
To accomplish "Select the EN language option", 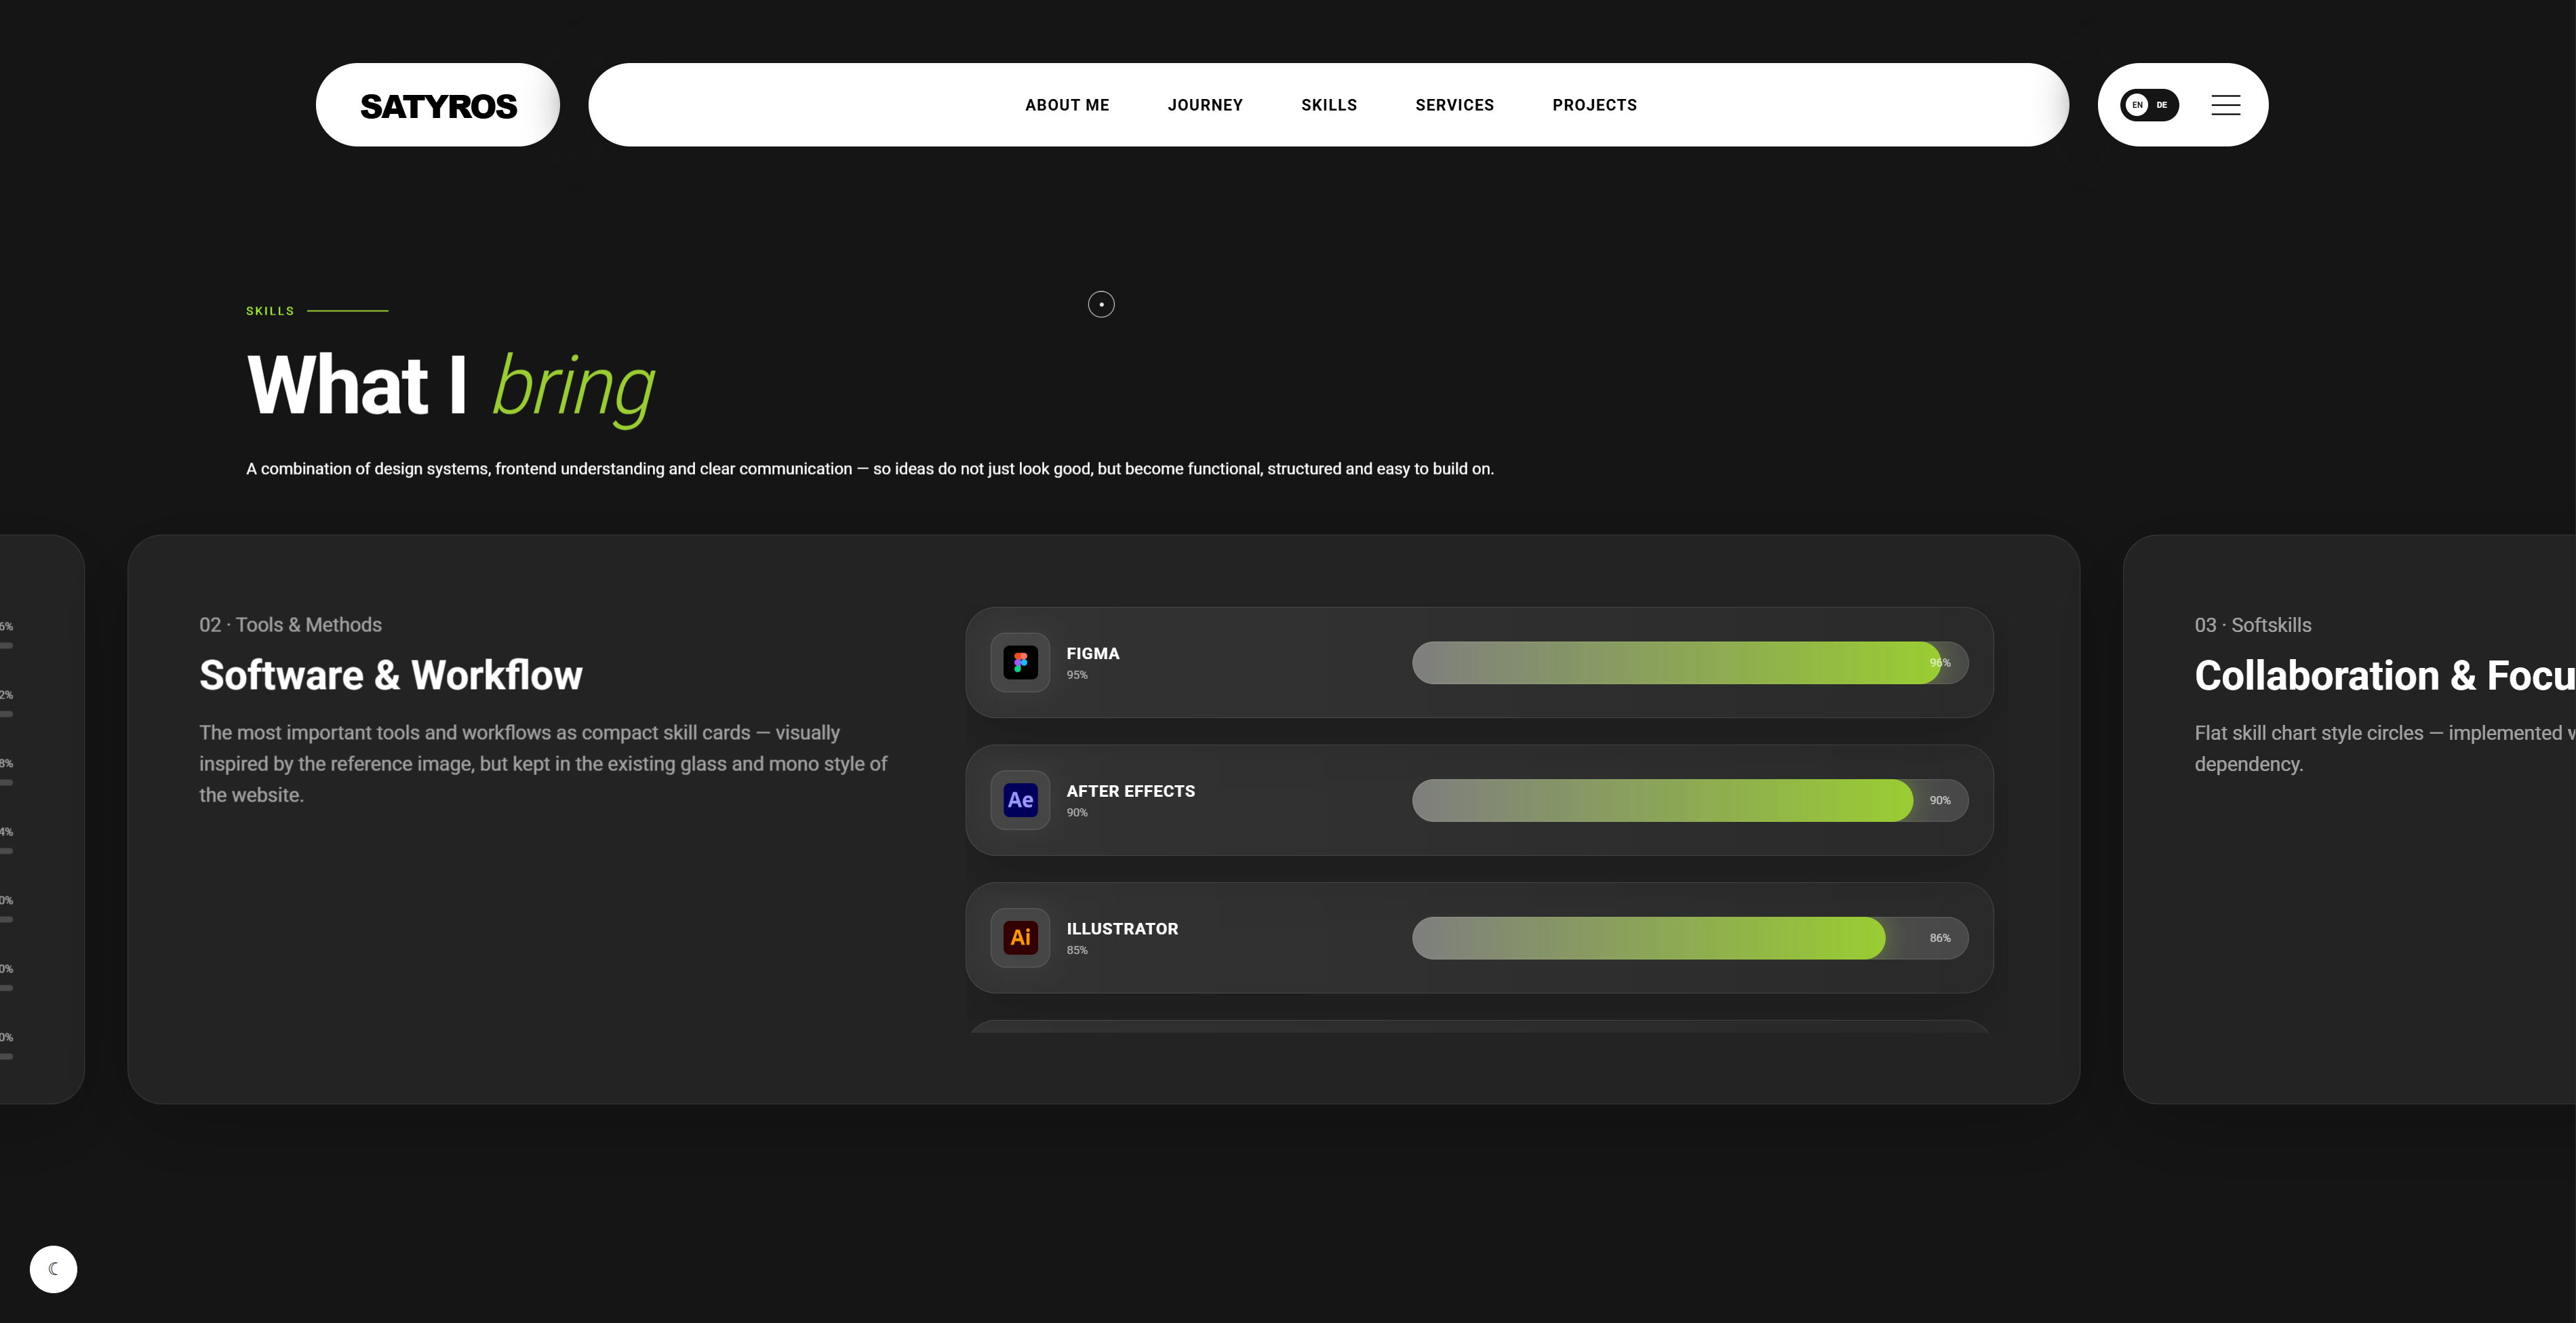I will point(2137,105).
